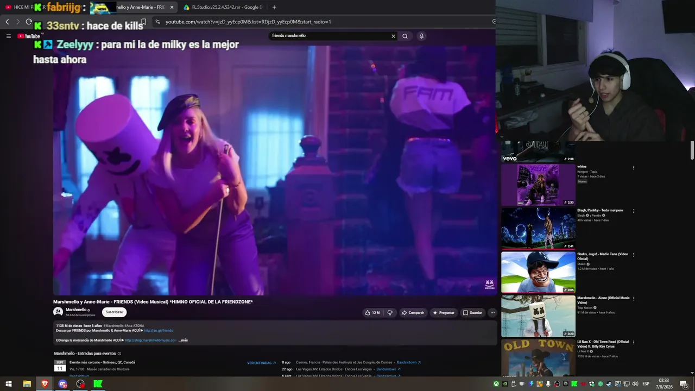695x391 pixels.
Task: Open a new browser tab
Action: pyautogui.click(x=274, y=7)
